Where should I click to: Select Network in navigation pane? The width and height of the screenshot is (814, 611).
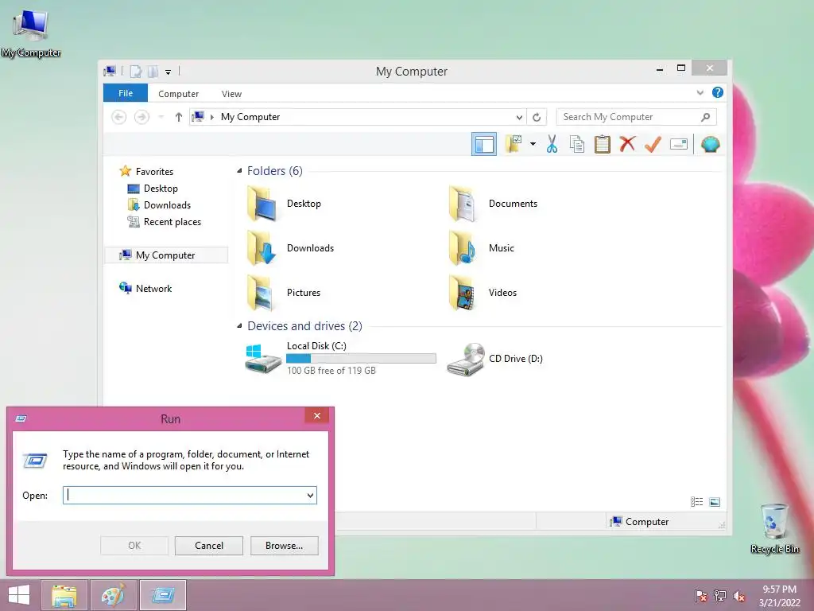[145, 288]
